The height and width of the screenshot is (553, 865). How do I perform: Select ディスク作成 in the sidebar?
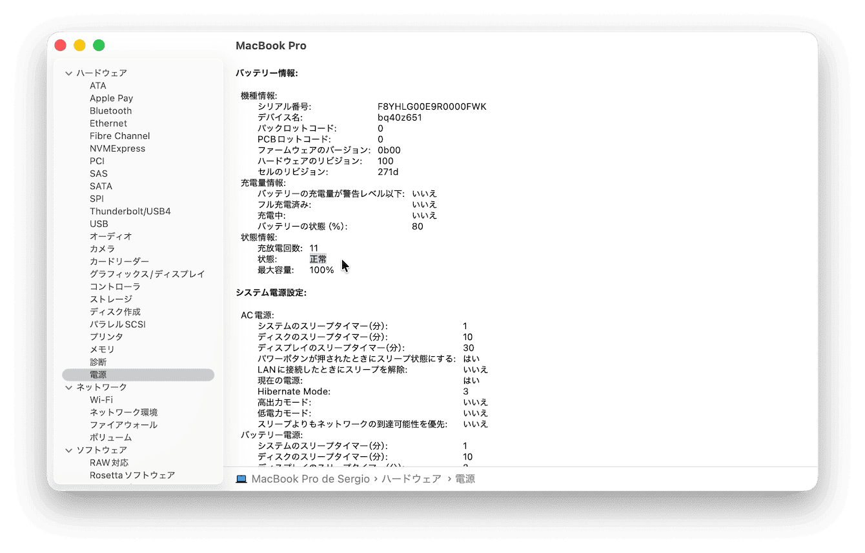(115, 312)
